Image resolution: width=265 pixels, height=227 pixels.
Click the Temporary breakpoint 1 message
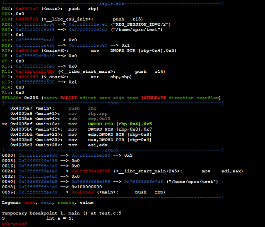coord(62,213)
